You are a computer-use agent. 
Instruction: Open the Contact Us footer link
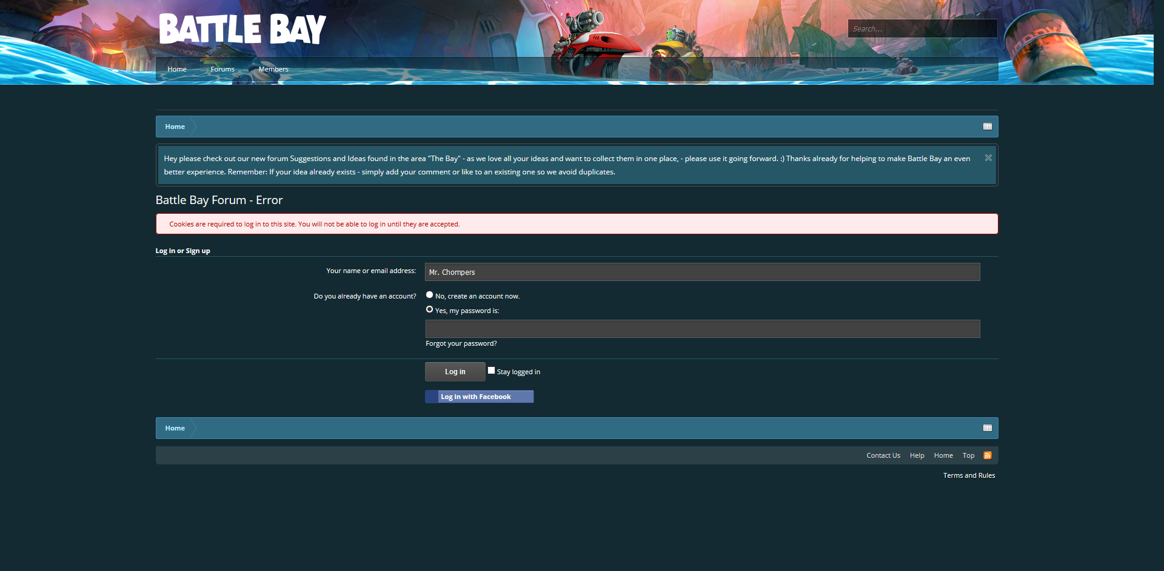pyautogui.click(x=883, y=455)
